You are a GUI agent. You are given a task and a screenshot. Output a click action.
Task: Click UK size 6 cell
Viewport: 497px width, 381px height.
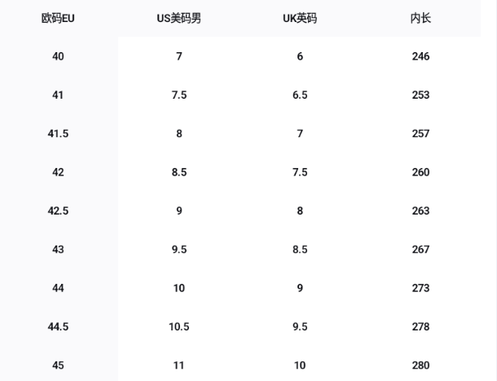click(x=300, y=56)
